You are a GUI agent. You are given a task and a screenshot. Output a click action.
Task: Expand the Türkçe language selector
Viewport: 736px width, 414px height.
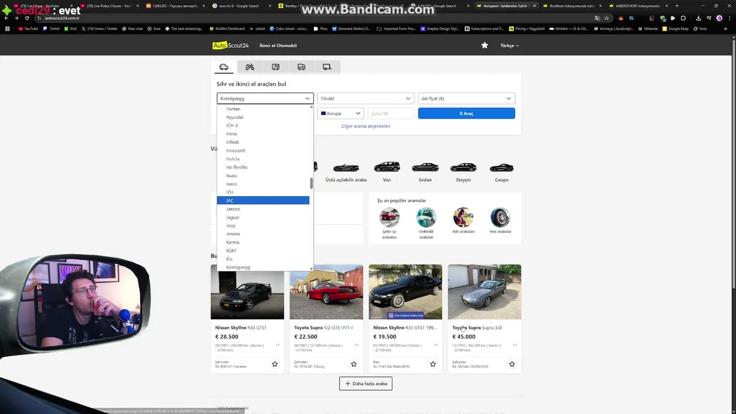509,45
